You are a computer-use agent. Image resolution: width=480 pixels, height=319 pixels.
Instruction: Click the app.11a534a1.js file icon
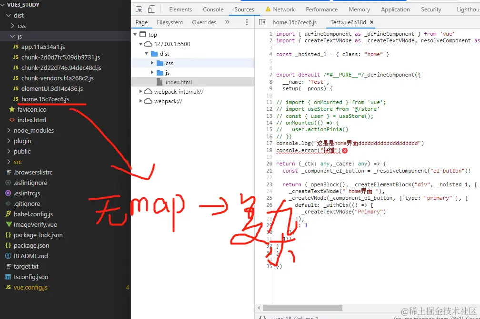click(16, 47)
